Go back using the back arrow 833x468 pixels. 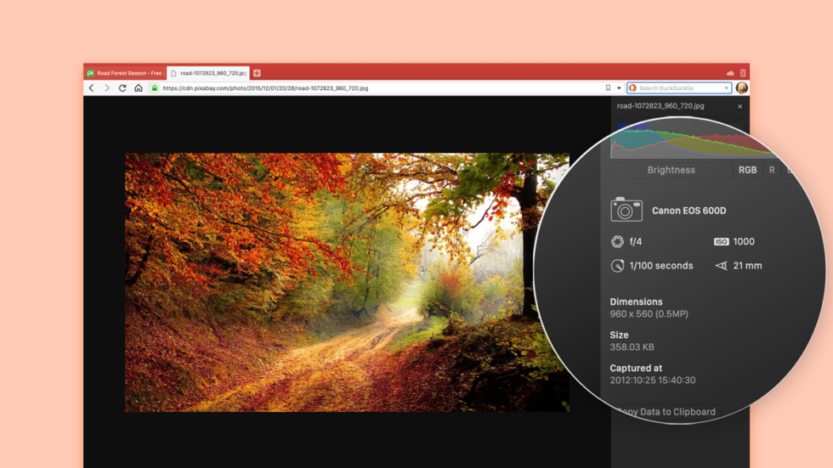[x=92, y=88]
